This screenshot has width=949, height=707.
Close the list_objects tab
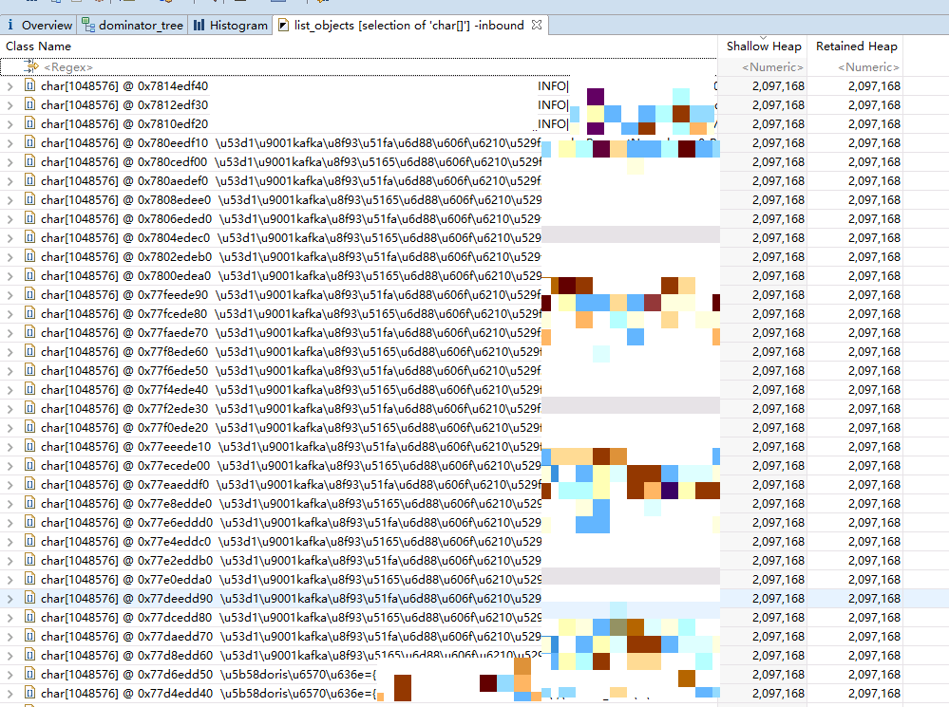coord(536,25)
